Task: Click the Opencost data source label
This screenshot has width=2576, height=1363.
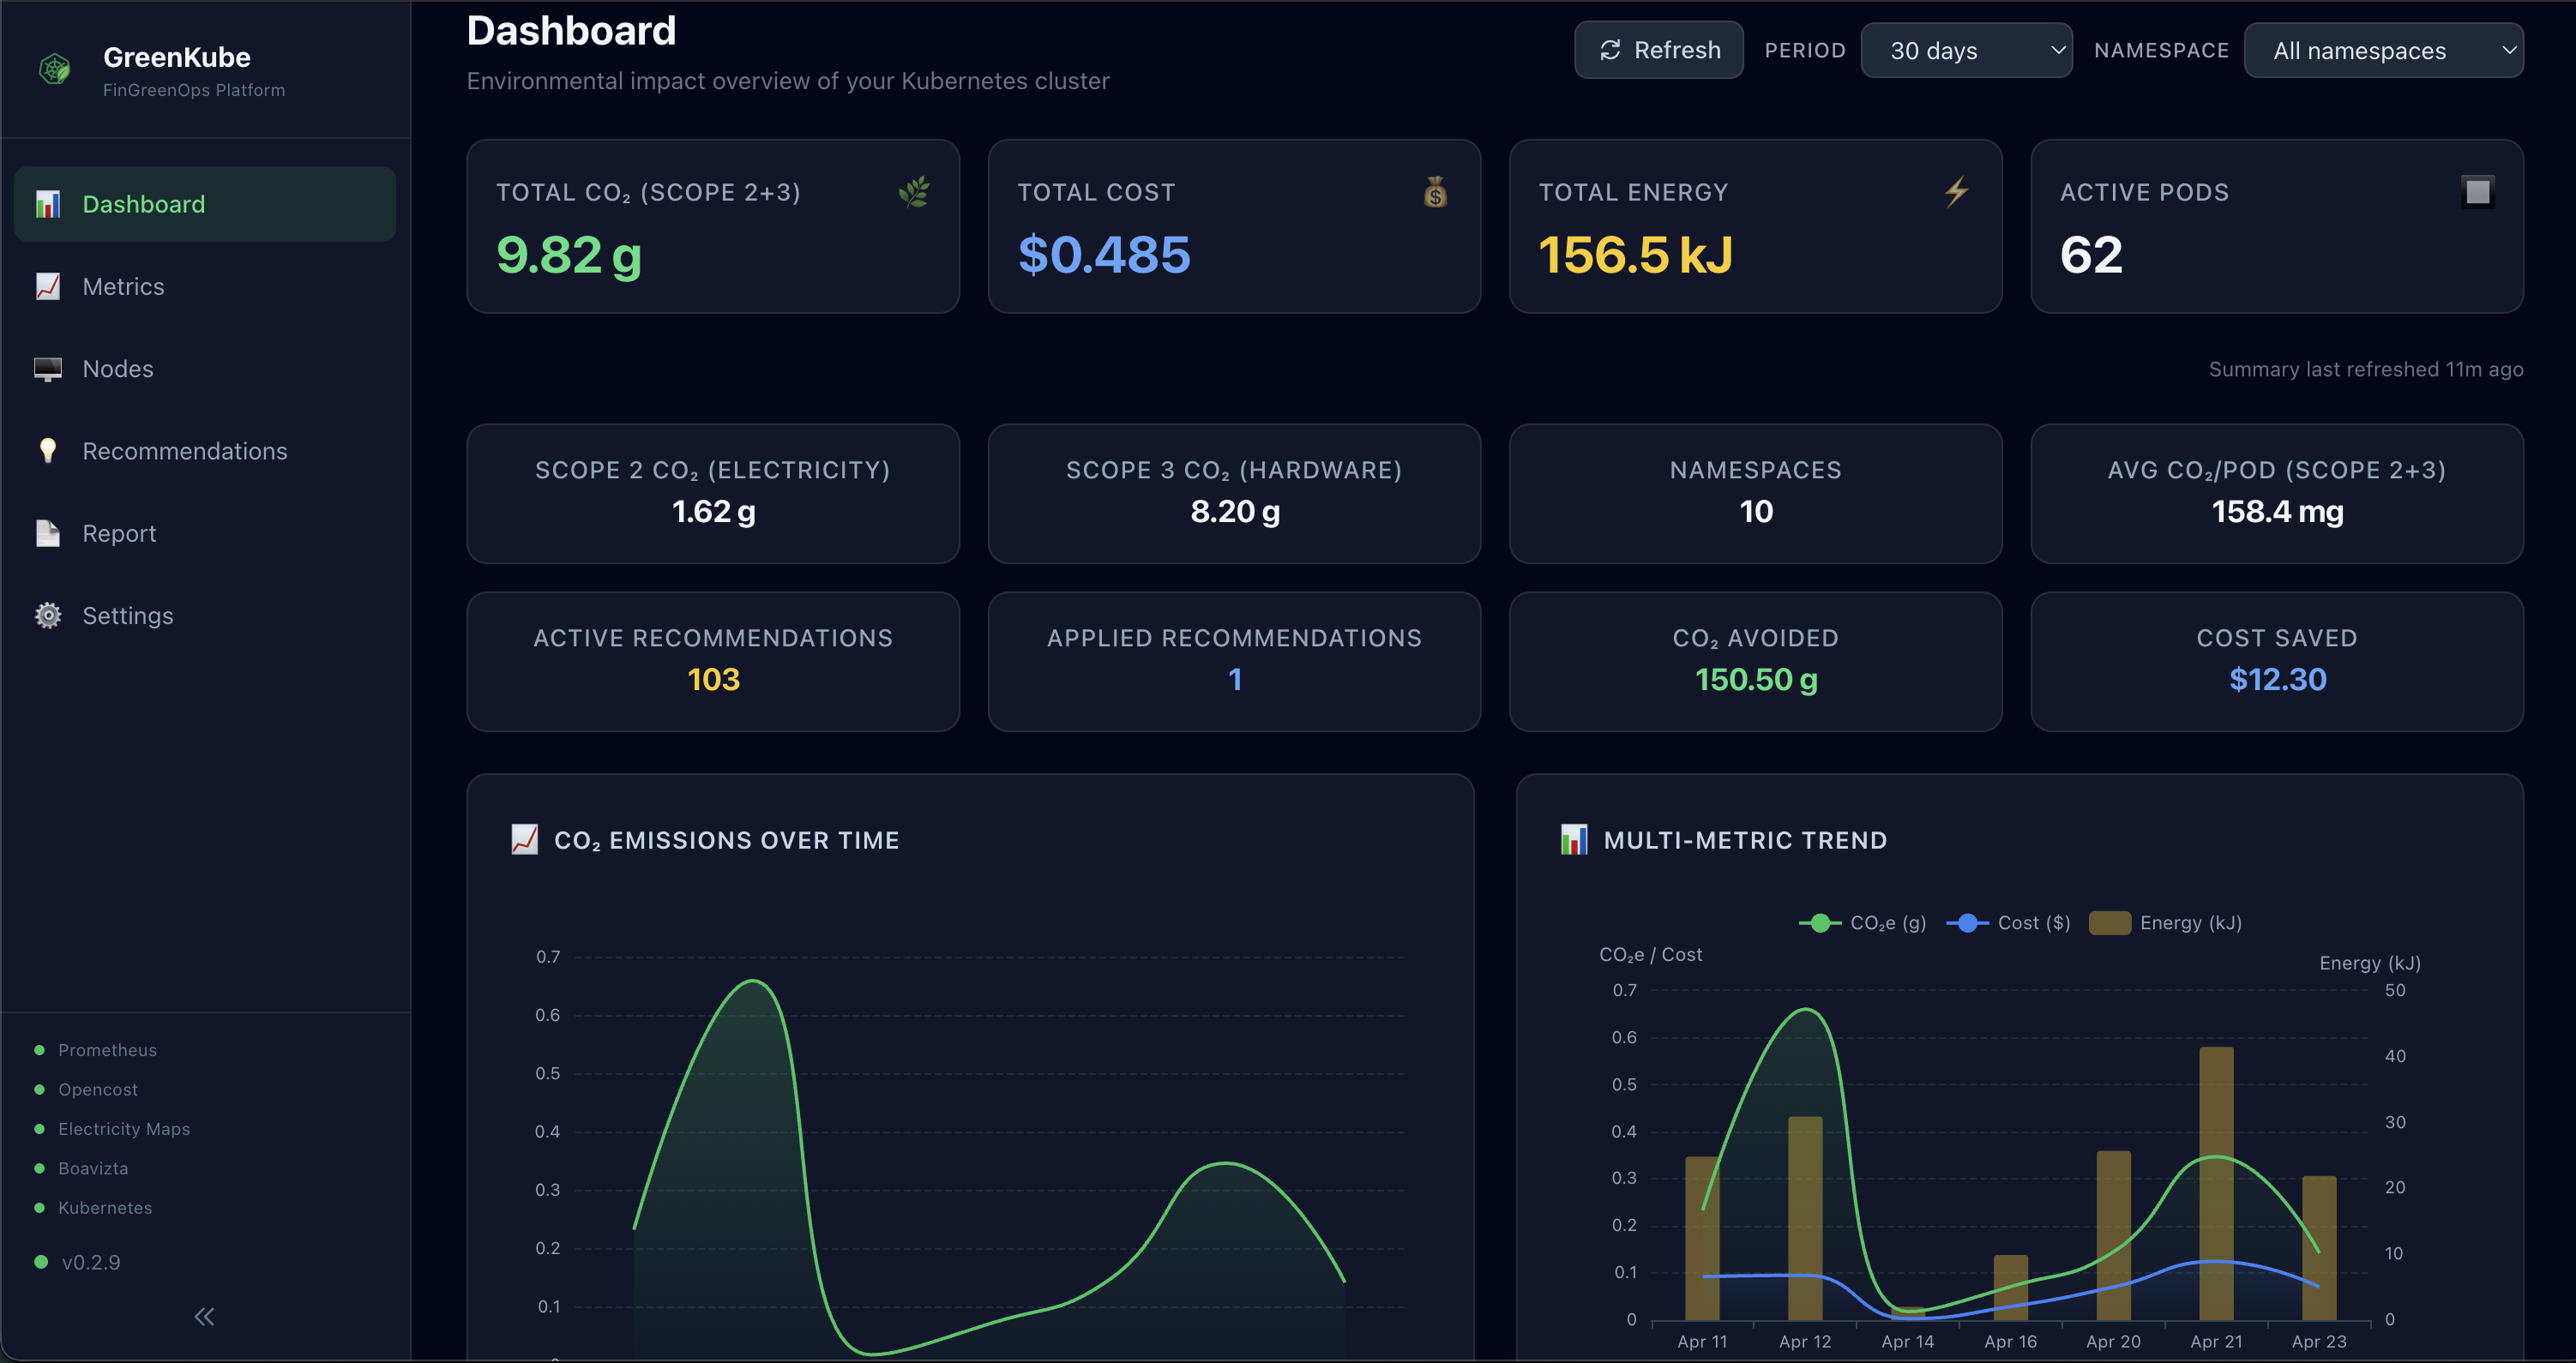Action: click(98, 1089)
